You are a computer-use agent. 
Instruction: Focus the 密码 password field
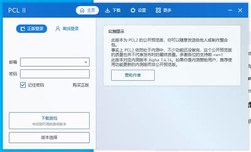[x=55, y=74]
